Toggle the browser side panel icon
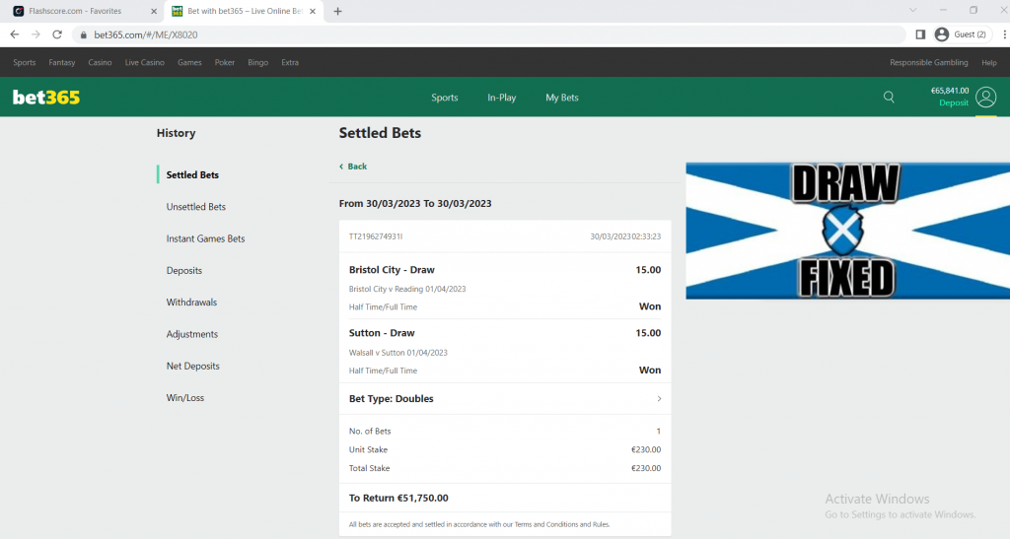 click(x=920, y=34)
